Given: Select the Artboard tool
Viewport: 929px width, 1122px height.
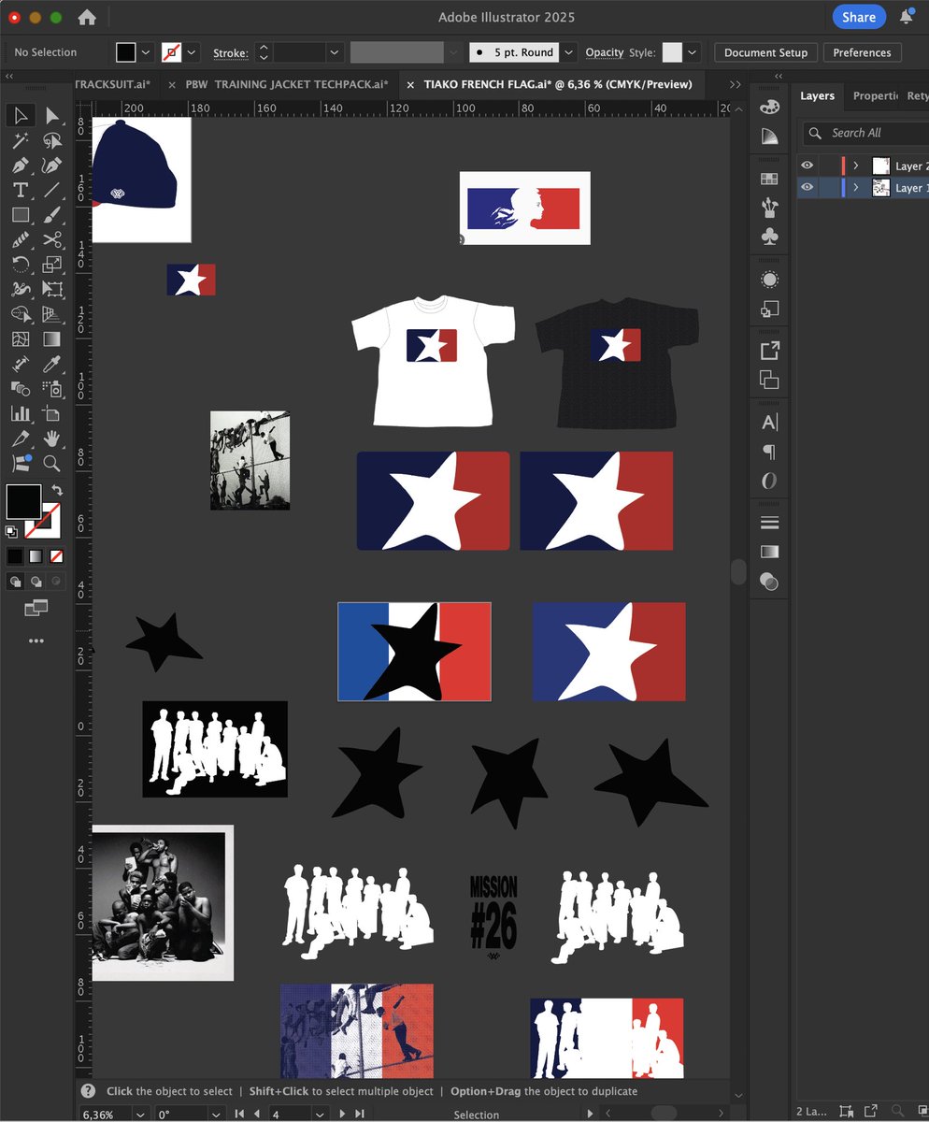Looking at the screenshot, I should 52,413.
